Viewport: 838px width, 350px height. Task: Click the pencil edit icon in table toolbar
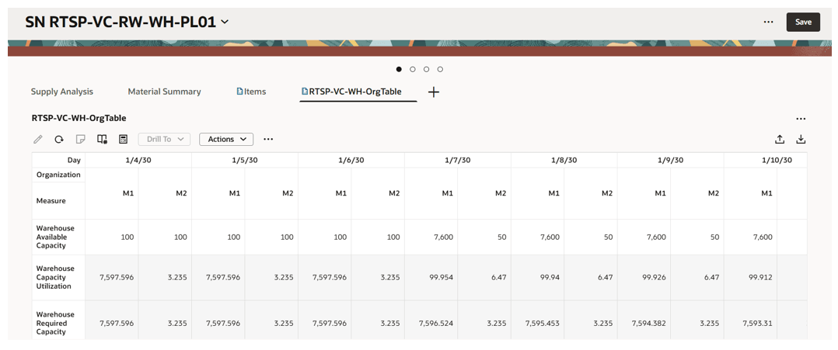coord(37,139)
